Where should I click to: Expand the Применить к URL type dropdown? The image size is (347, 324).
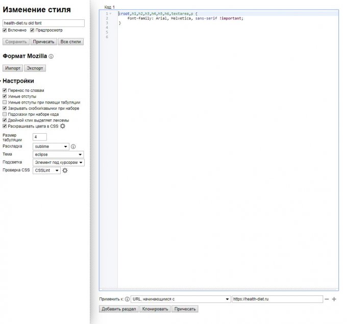pos(181,300)
